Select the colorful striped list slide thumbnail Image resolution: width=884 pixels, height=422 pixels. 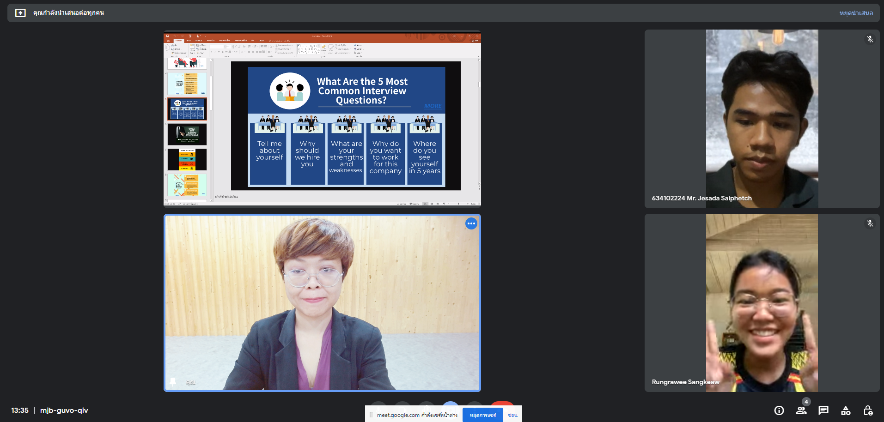pyautogui.click(x=187, y=159)
